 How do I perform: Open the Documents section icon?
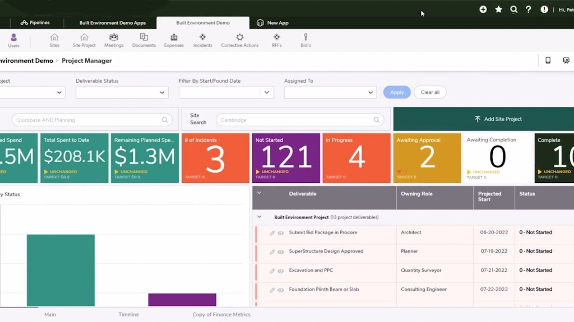[x=143, y=39]
